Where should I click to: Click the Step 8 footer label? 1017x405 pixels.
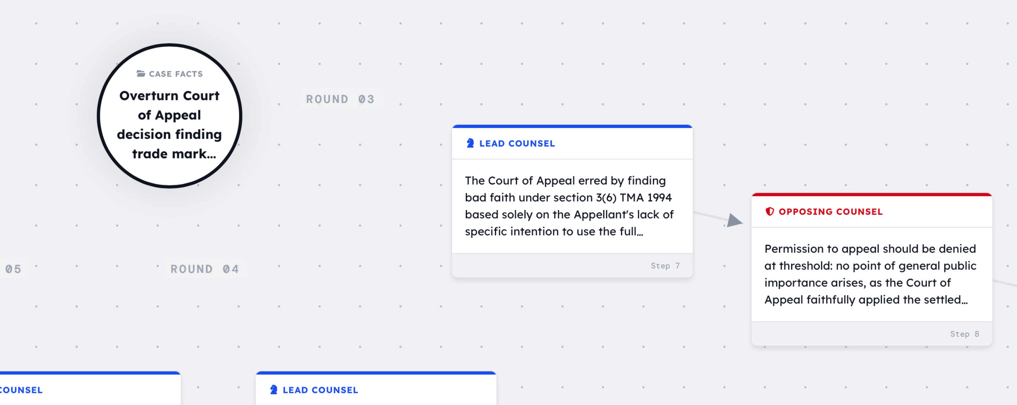pos(964,334)
